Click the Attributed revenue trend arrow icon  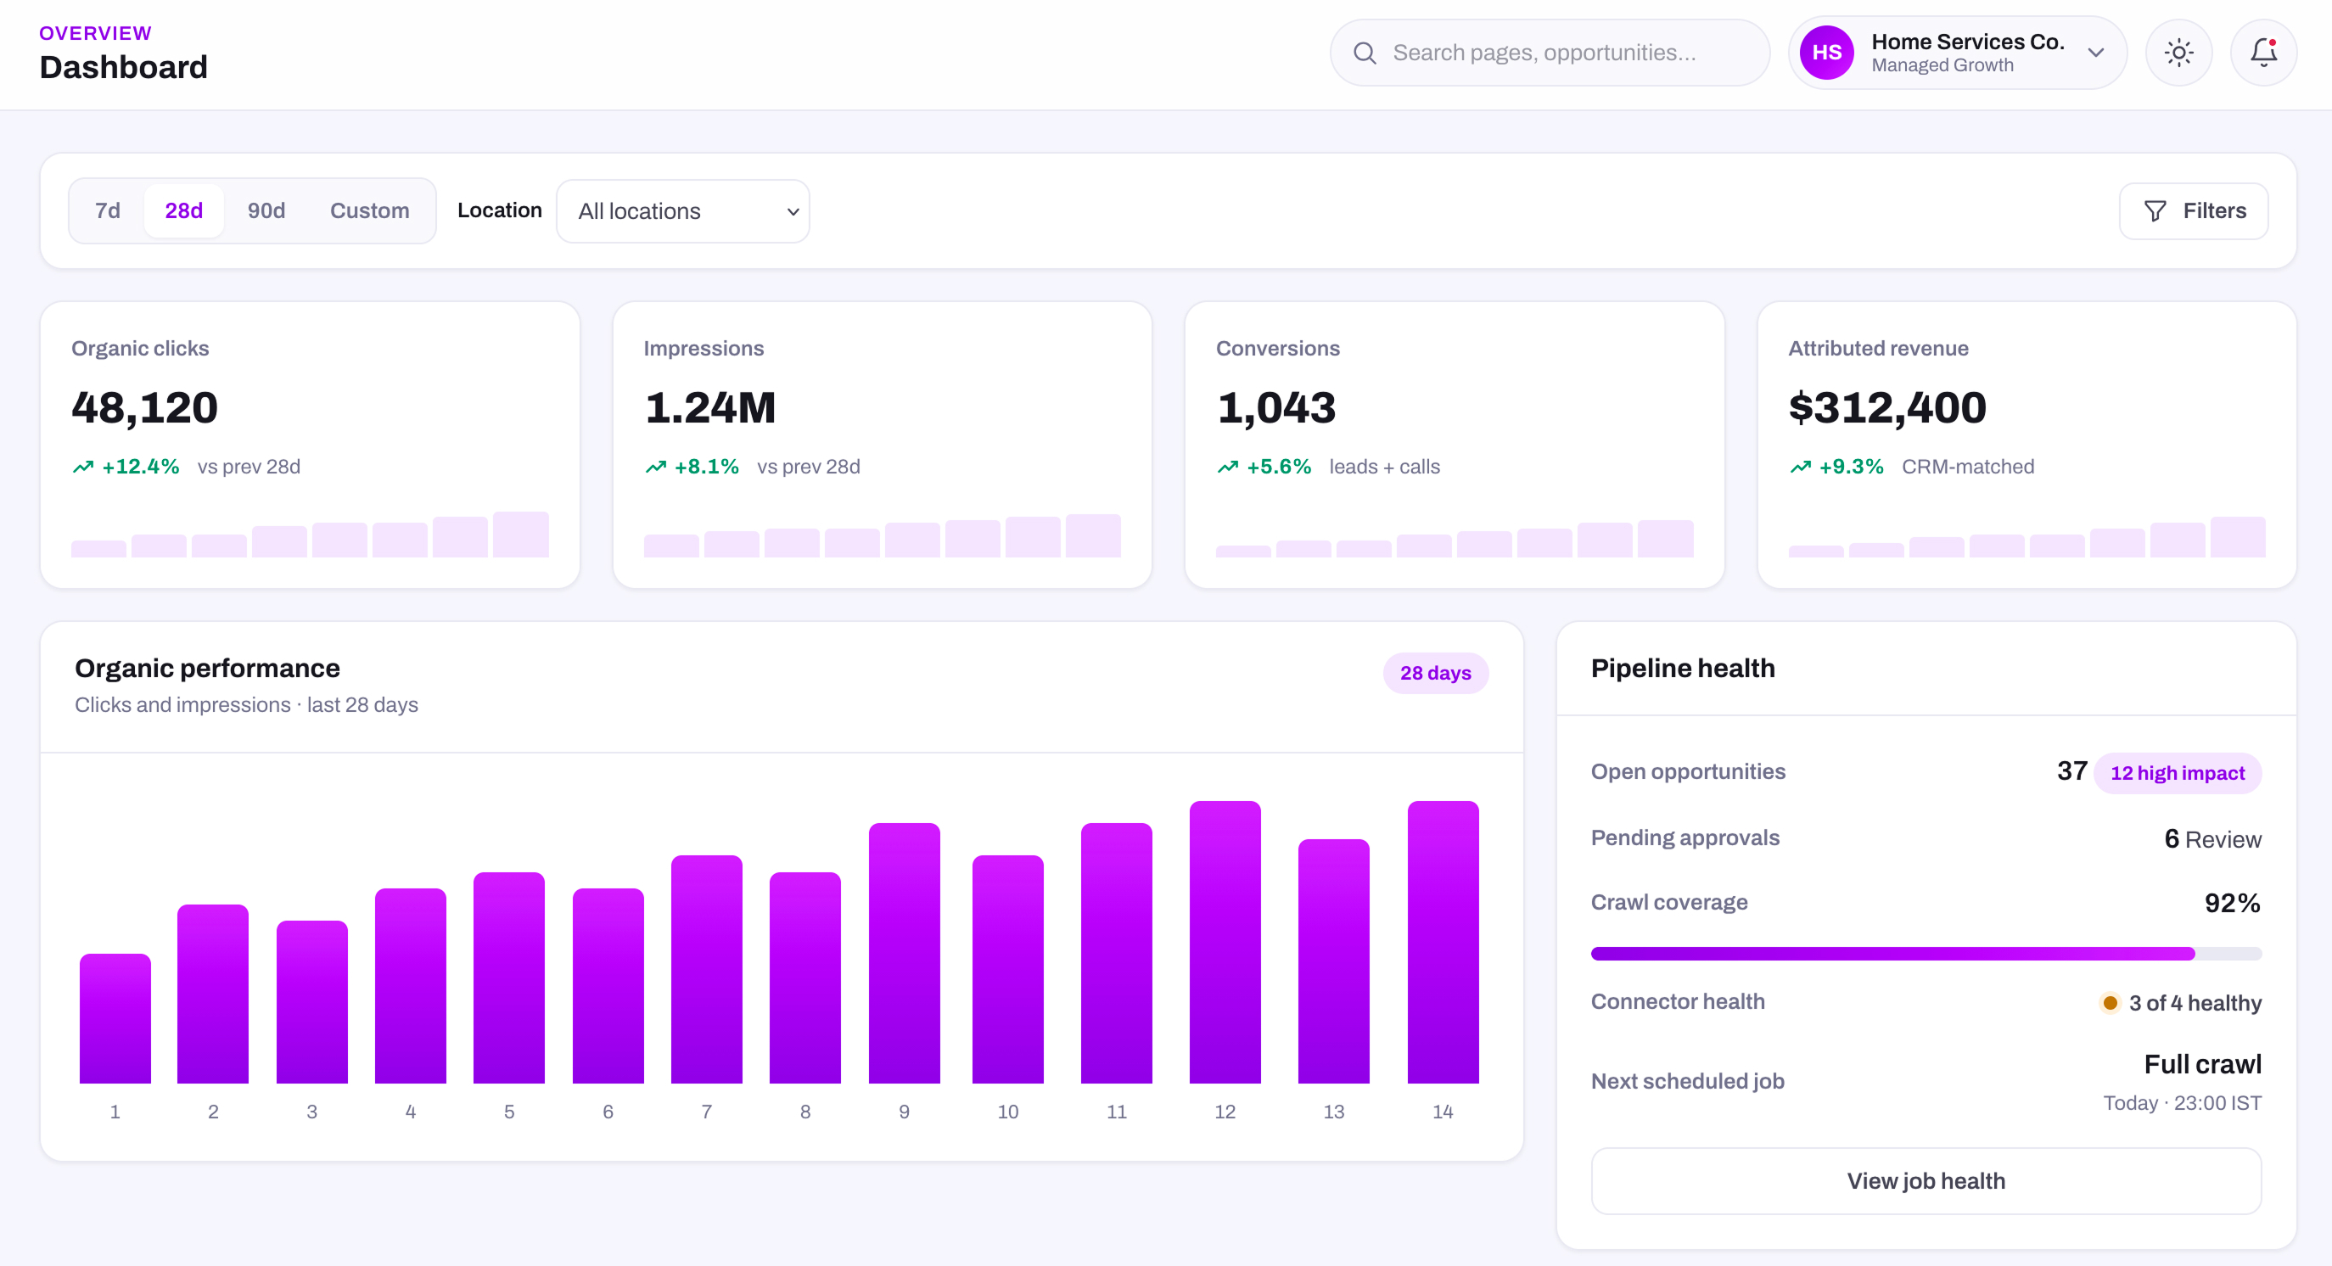(x=1800, y=467)
